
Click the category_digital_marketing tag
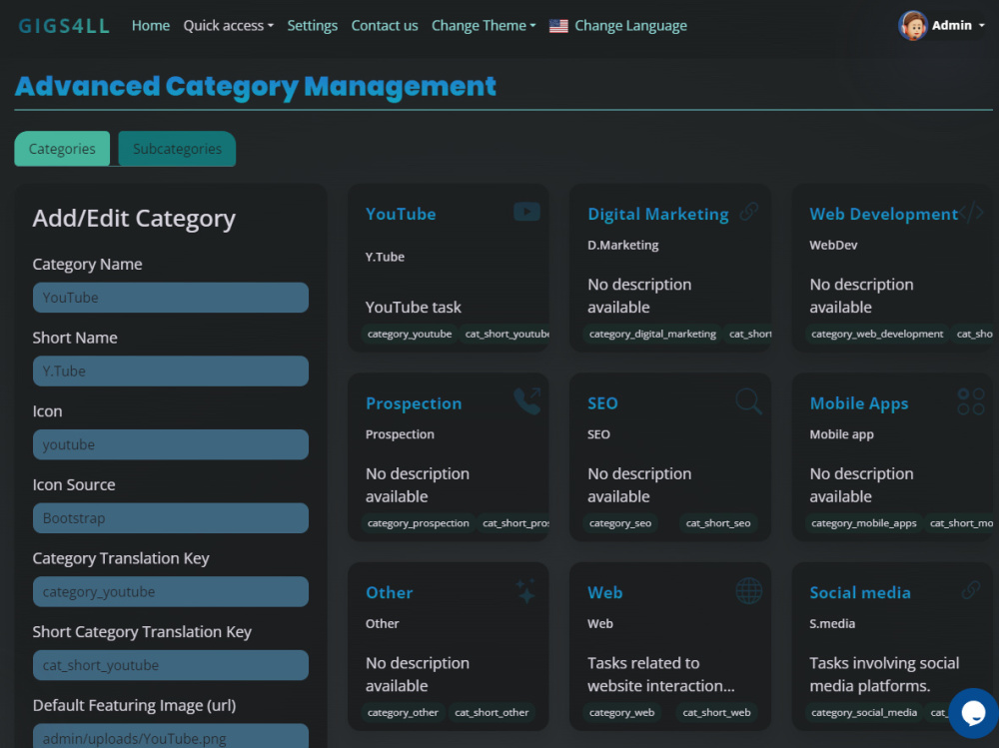pos(652,334)
